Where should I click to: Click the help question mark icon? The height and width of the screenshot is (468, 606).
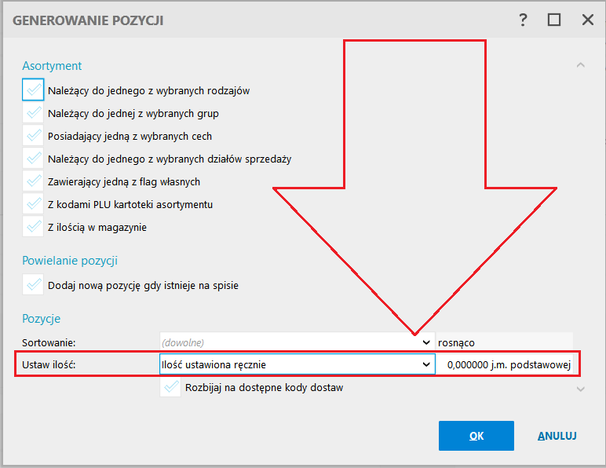click(x=524, y=20)
